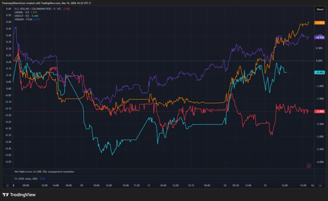Select the purple +0.93% price label
Screen dimensions: 328x201
(x=320, y=38)
